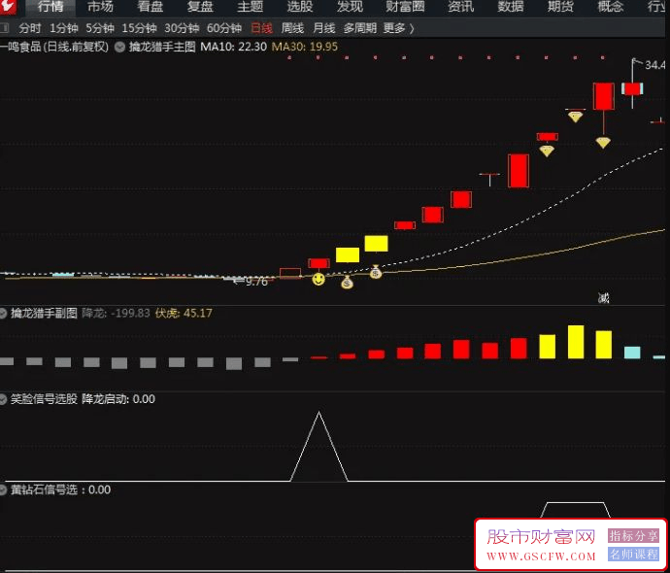Click the 伏虎: 45.17 value

pyautogui.click(x=184, y=313)
